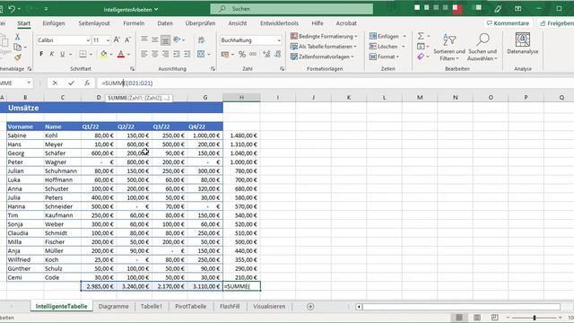The width and height of the screenshot is (574, 323).
Task: Confirm formula entry with checkmark icon
Action: coord(71,83)
